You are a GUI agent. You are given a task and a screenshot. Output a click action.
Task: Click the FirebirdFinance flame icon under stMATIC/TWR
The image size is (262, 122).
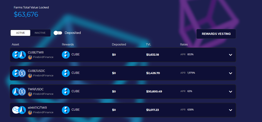point(30,113)
